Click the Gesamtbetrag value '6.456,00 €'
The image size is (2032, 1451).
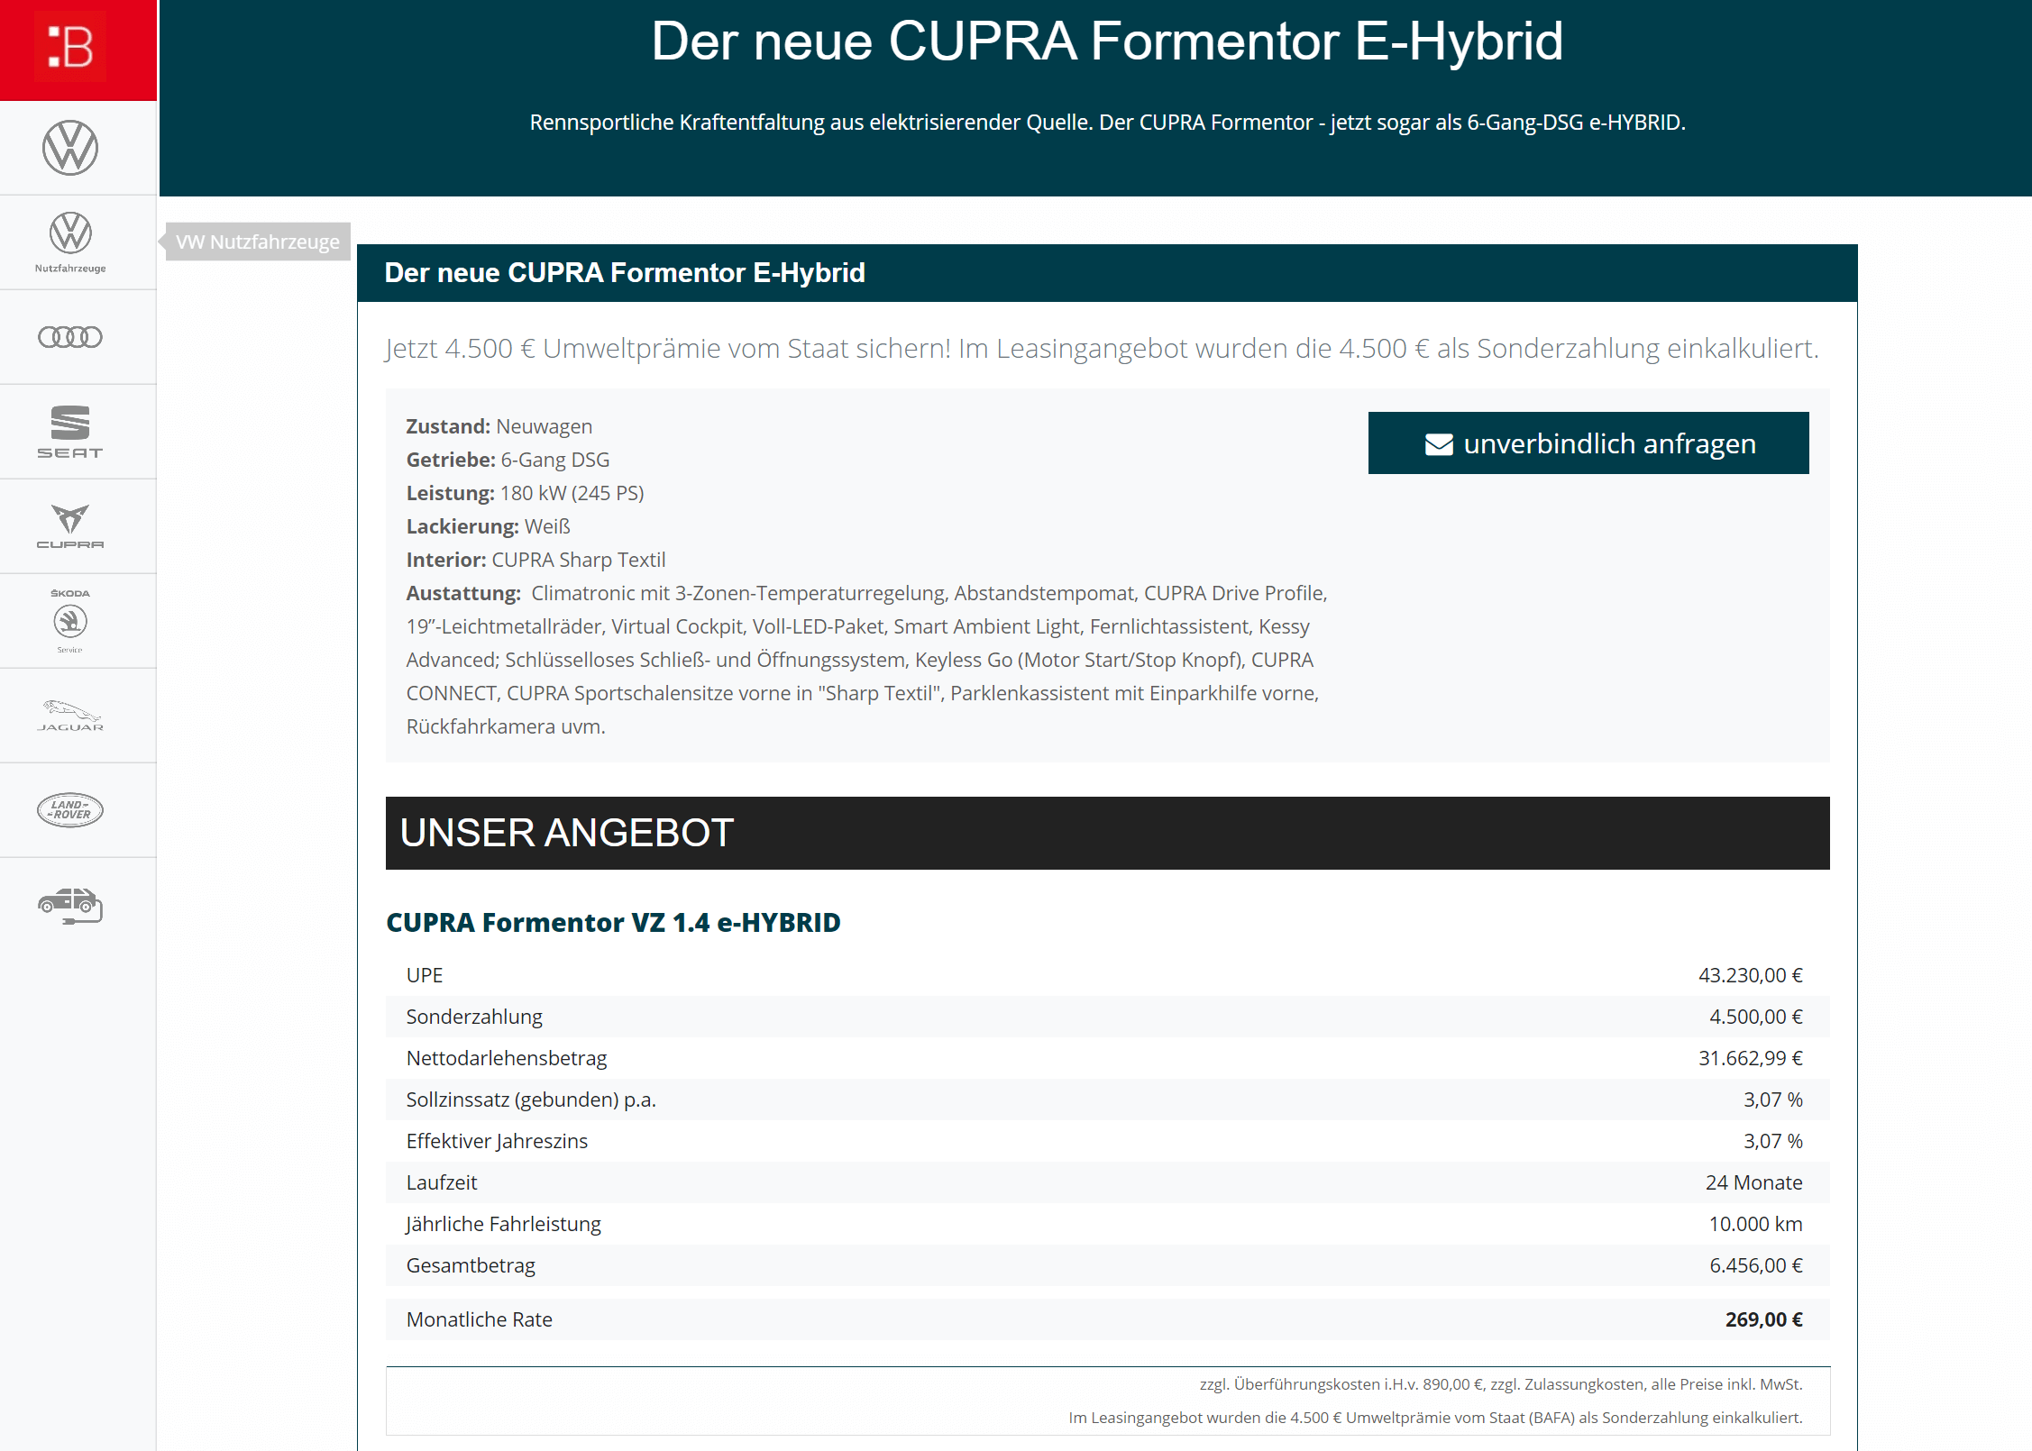tap(1755, 1265)
